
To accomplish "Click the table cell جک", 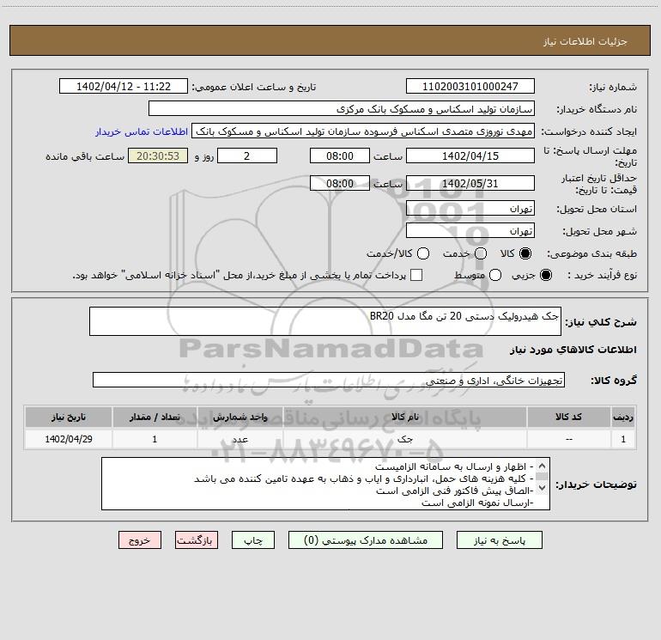I will click(x=404, y=439).
